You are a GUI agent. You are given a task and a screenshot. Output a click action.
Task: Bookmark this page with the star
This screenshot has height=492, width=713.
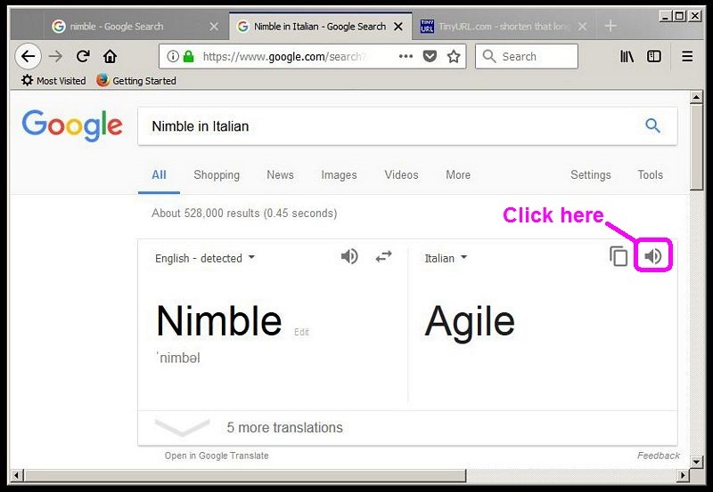[454, 56]
